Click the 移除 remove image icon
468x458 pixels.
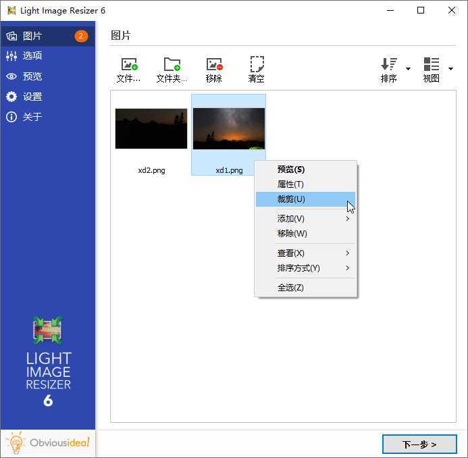[214, 65]
